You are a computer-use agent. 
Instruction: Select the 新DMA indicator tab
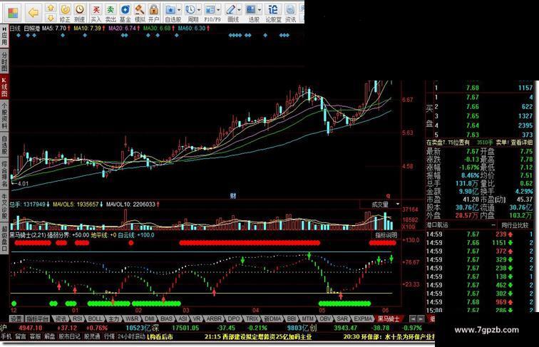pos(272,319)
